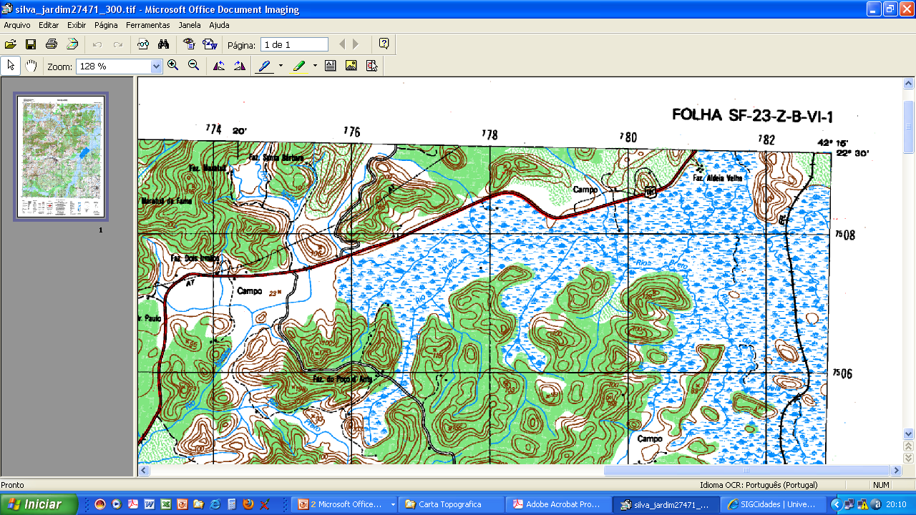This screenshot has height=515, width=916.
Task: Launch Excel from the quick launch bar
Action: pos(165,504)
